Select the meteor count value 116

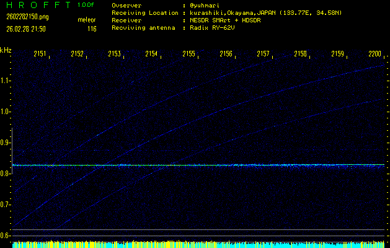tap(92, 29)
